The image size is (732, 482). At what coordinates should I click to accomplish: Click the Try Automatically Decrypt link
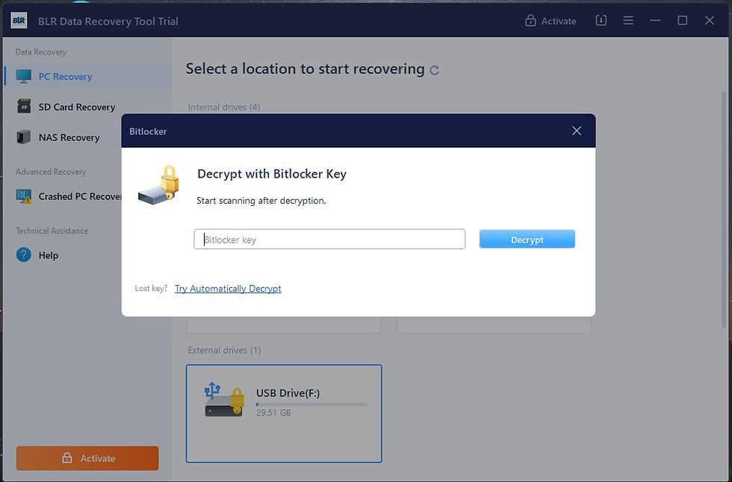tap(228, 289)
